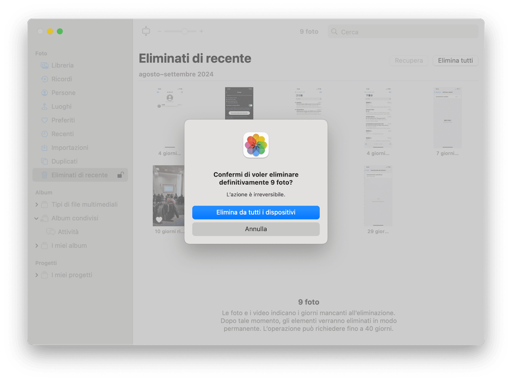This screenshot has width=512, height=381.
Task: Select the thumbnail labeled 7 giorni
Action: (x=448, y=118)
